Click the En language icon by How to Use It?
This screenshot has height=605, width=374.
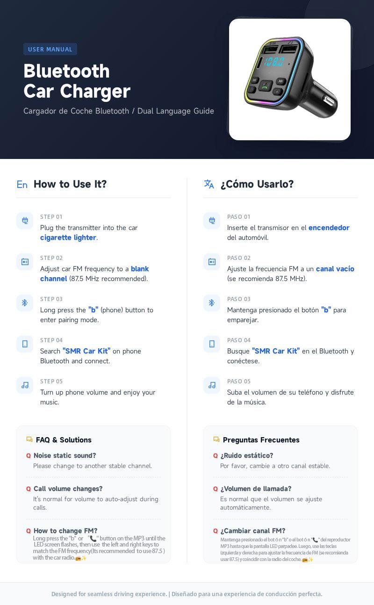pyautogui.click(x=22, y=185)
